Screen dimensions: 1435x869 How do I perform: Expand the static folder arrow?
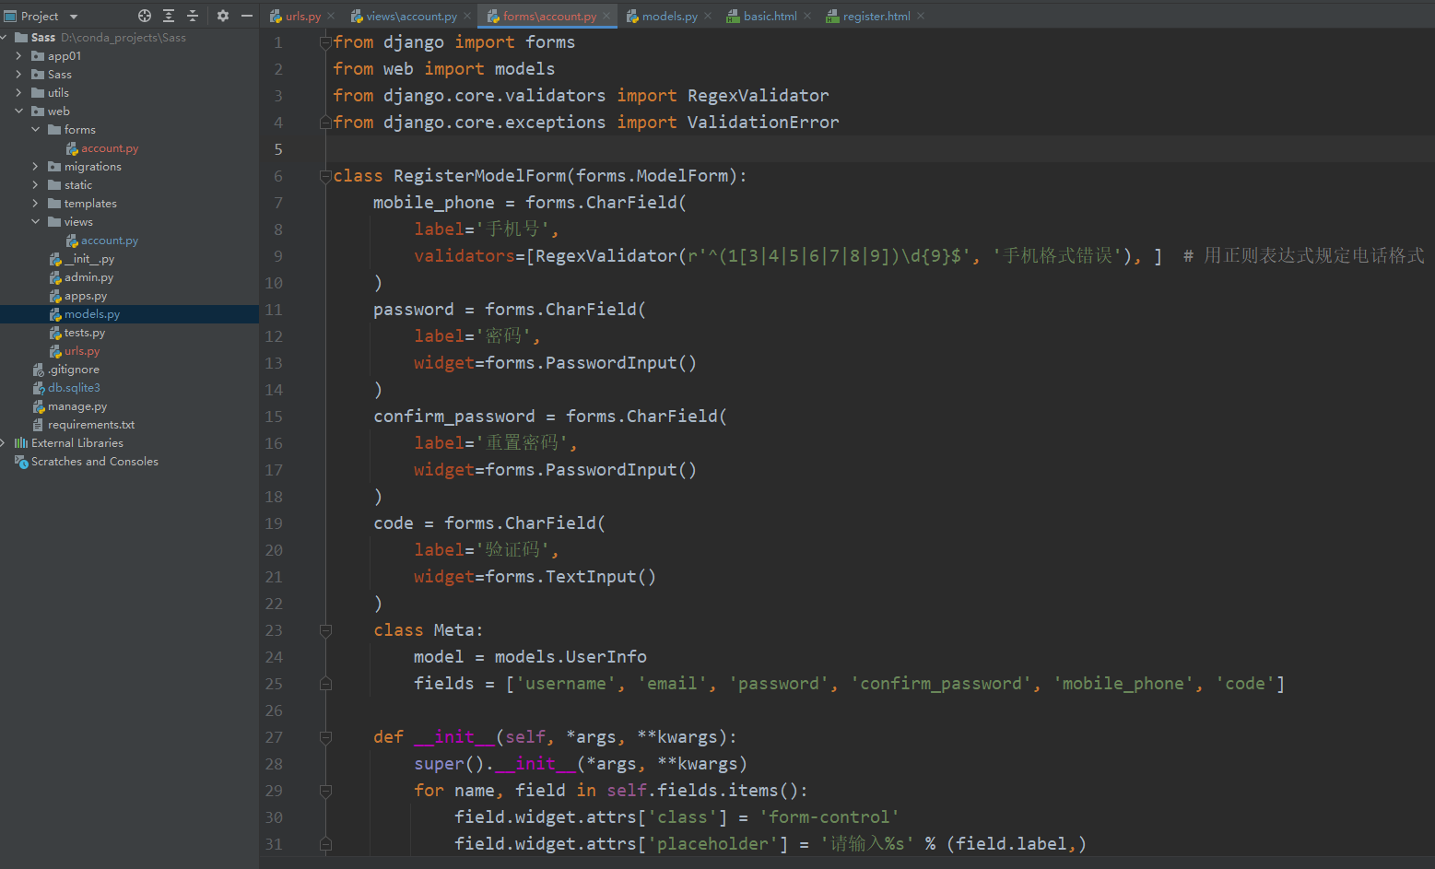point(35,185)
